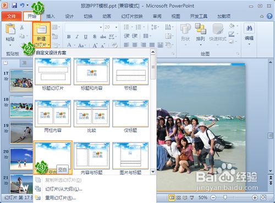Click the character spacing AV icon
The height and width of the screenshot is (203, 275).
tap(112, 37)
